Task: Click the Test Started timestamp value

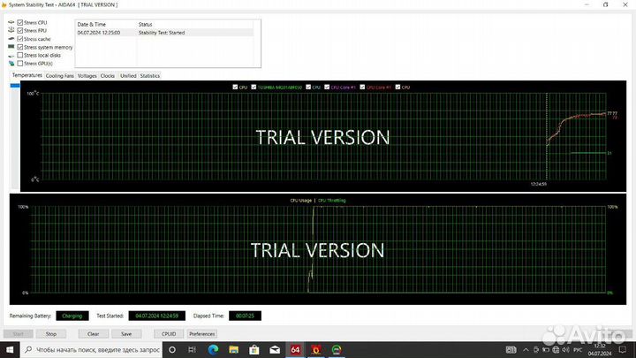Action: pos(157,316)
